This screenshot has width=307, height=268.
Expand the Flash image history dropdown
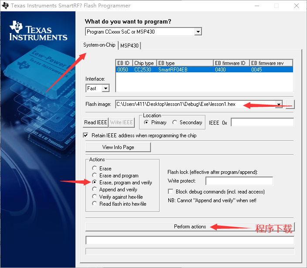[x=279, y=104]
